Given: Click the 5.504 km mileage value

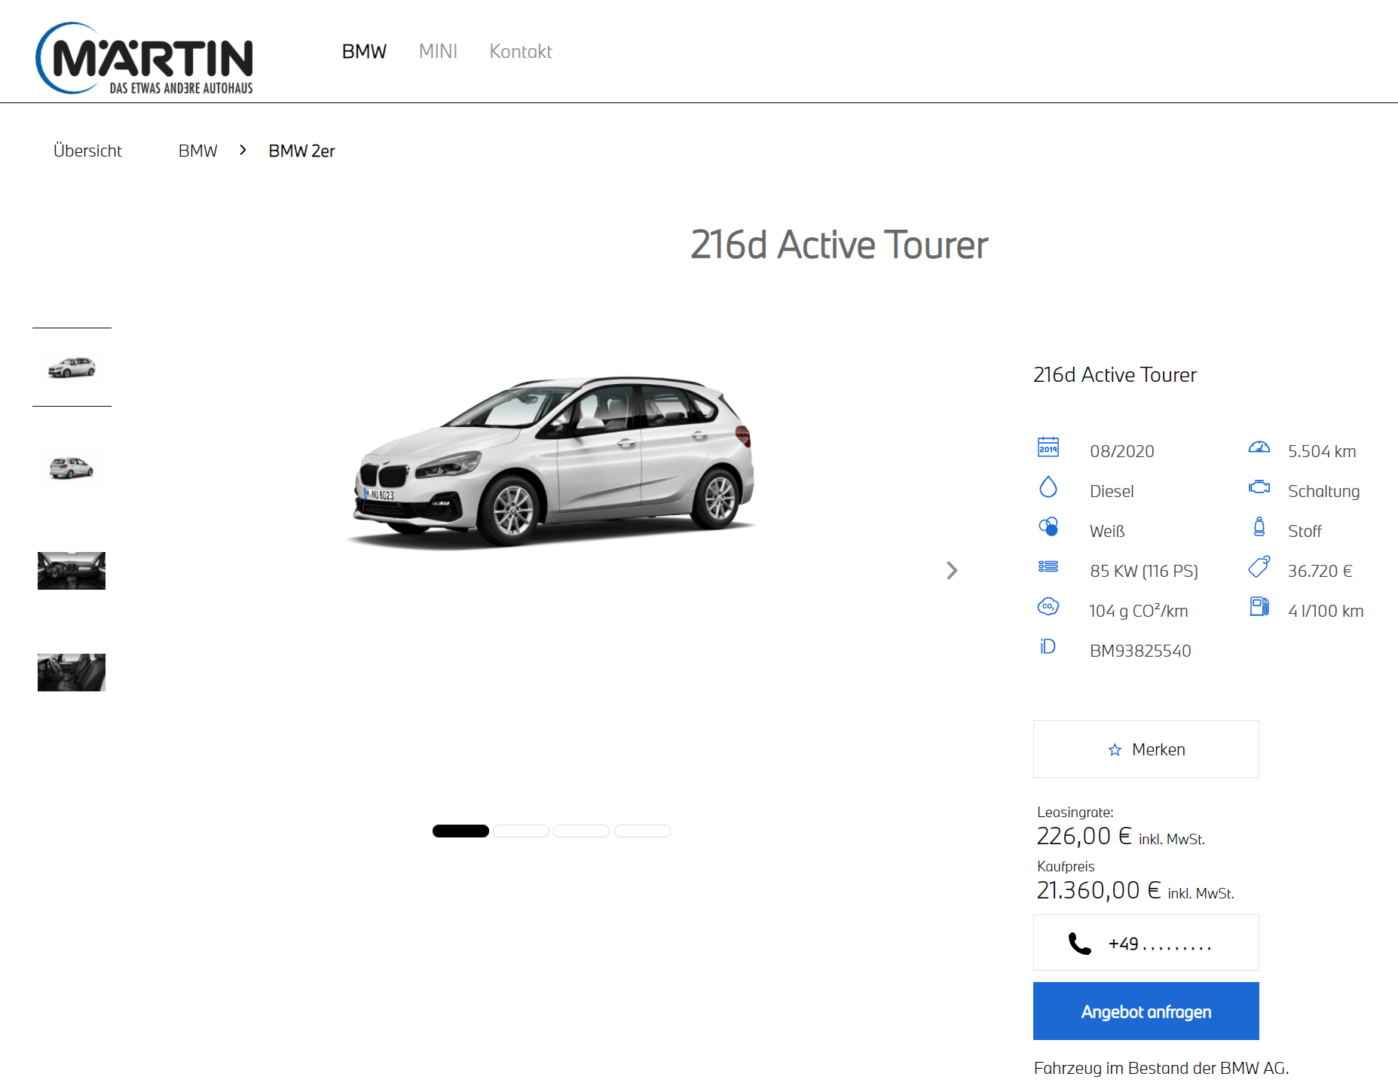Looking at the screenshot, I should [1322, 451].
